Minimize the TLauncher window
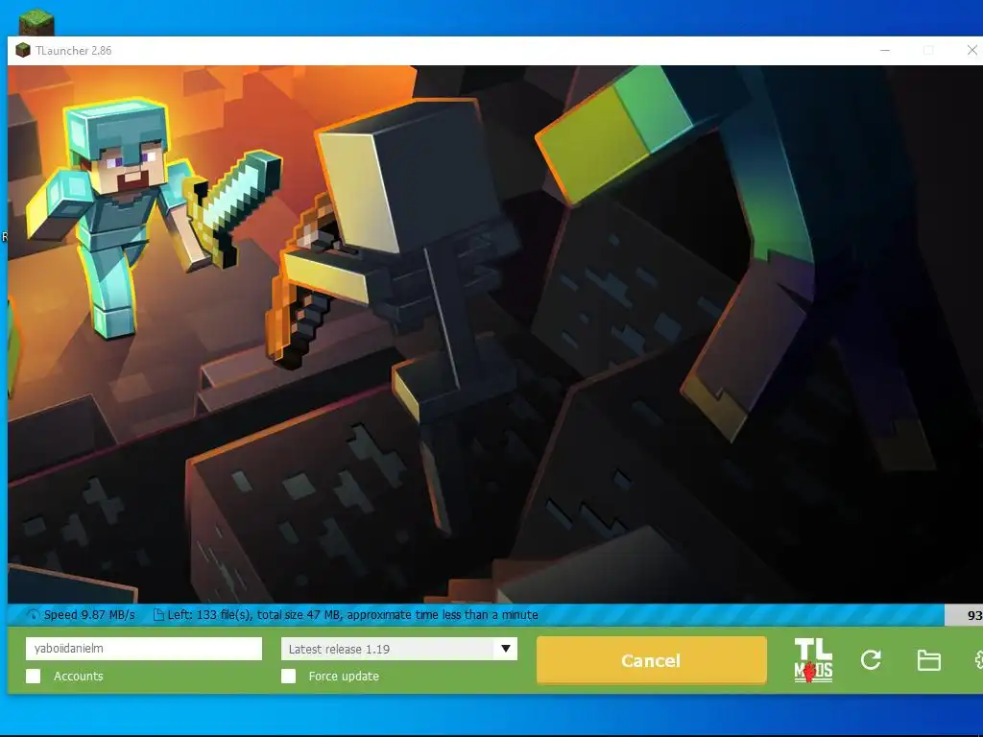 tap(885, 50)
